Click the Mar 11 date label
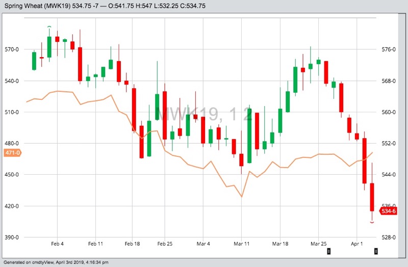The image size is (408, 267). (242, 244)
